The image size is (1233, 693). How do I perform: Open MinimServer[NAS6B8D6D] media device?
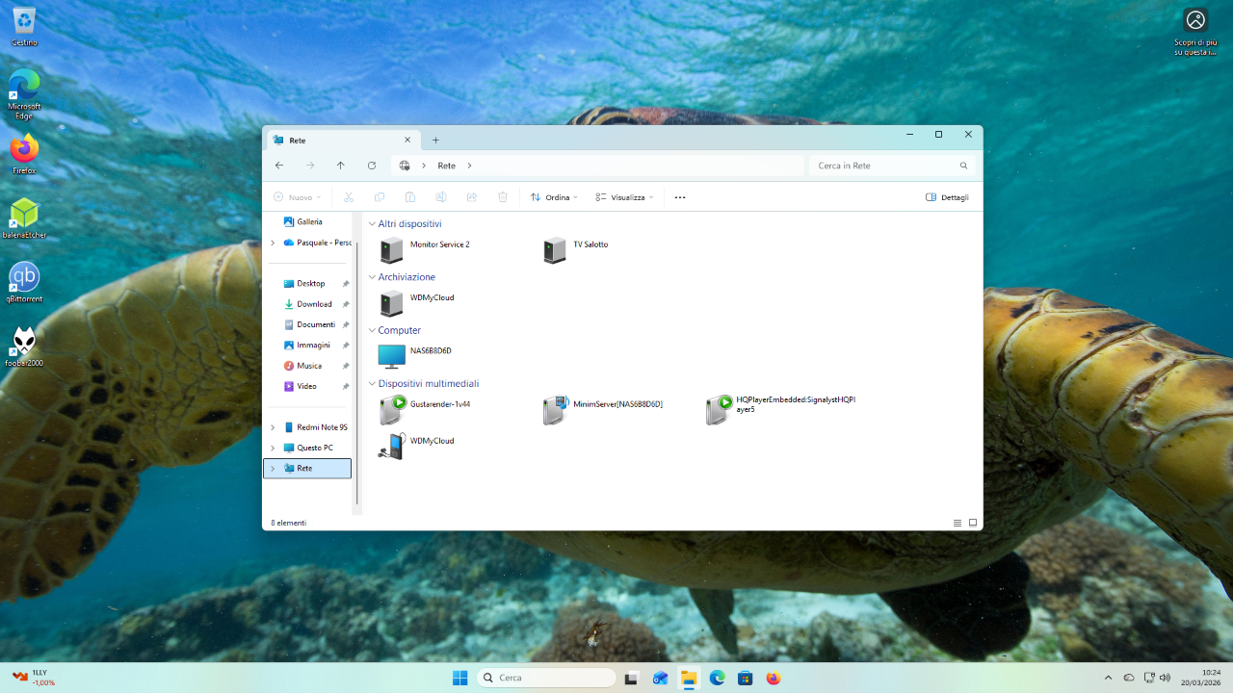pos(555,410)
